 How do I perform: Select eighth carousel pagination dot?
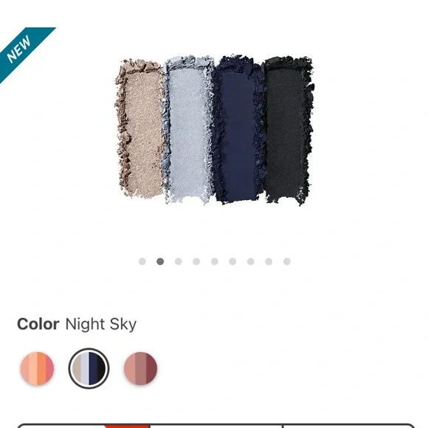click(269, 261)
